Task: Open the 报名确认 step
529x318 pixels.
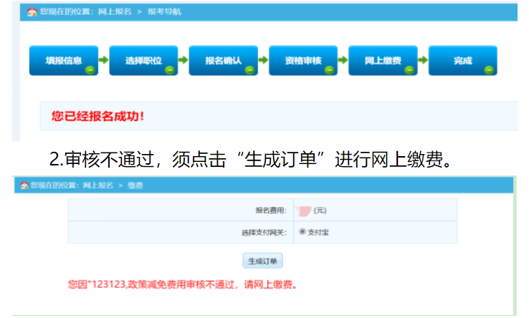Action: click(223, 61)
